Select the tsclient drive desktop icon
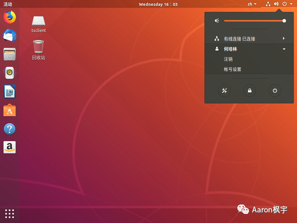Image resolution: width=297 pixels, height=223 pixels. point(39,24)
